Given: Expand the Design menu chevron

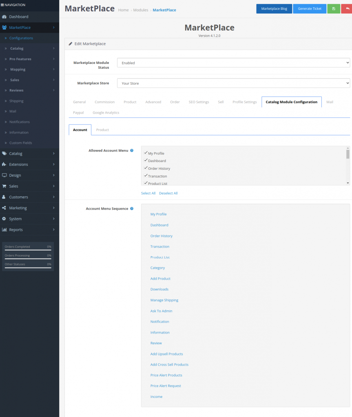Looking at the screenshot, I should 53,175.
